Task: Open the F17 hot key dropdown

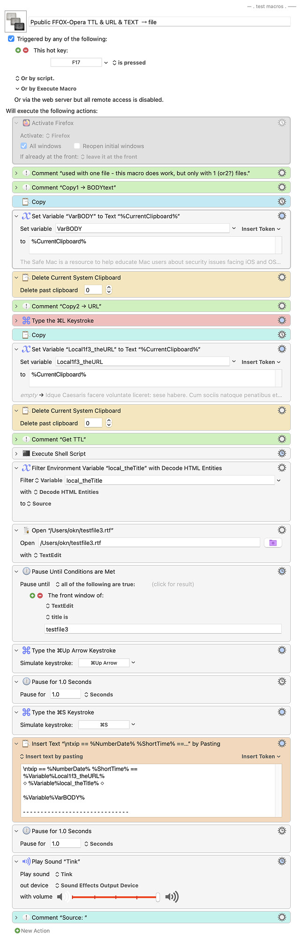Action: click(106, 62)
